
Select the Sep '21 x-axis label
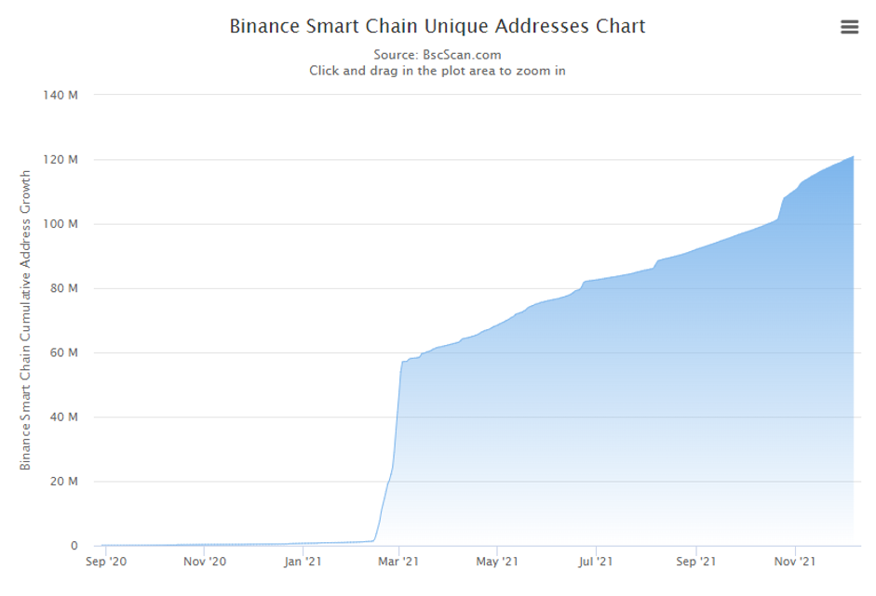pos(696,562)
